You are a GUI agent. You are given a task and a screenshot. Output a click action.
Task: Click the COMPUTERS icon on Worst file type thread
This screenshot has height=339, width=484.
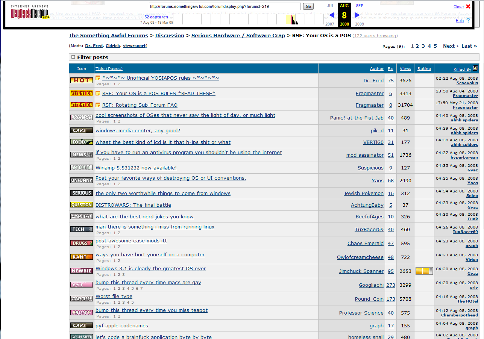coord(82,299)
